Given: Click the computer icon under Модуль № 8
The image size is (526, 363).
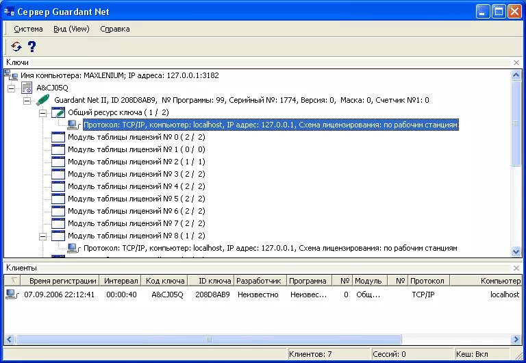Looking at the screenshot, I should [74, 248].
